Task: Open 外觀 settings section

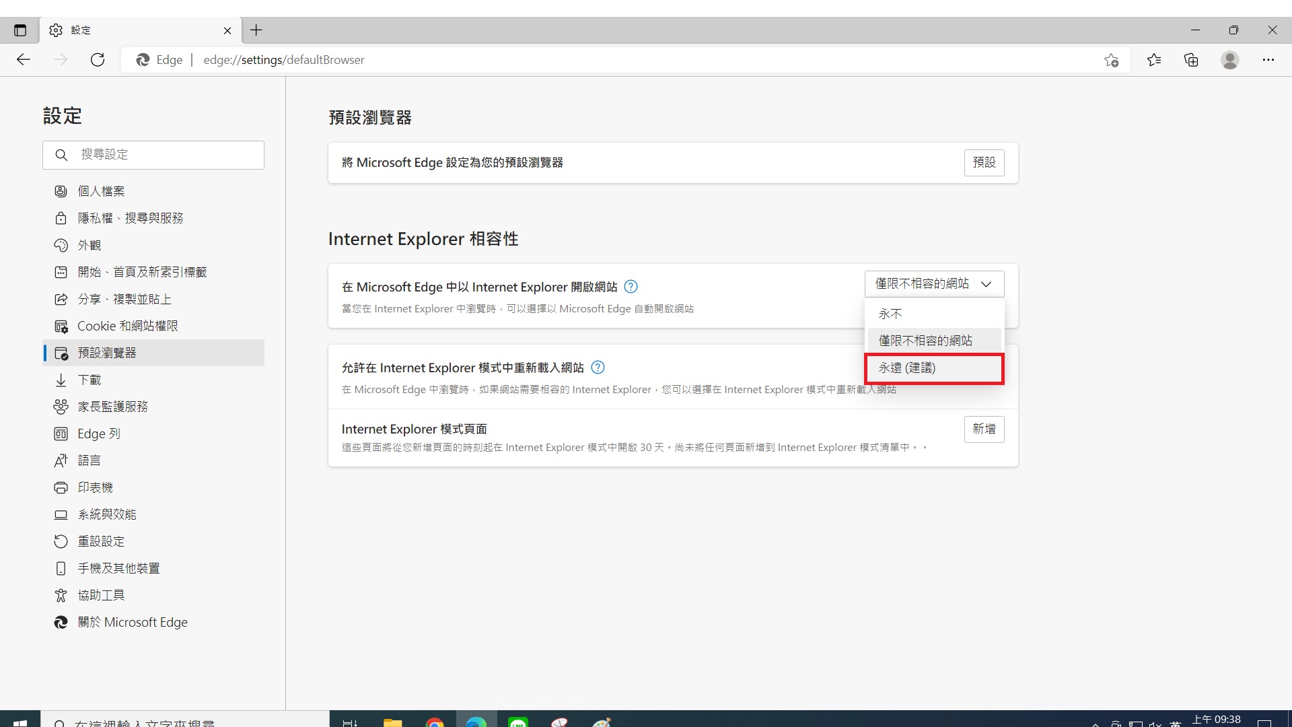Action: coord(153,245)
